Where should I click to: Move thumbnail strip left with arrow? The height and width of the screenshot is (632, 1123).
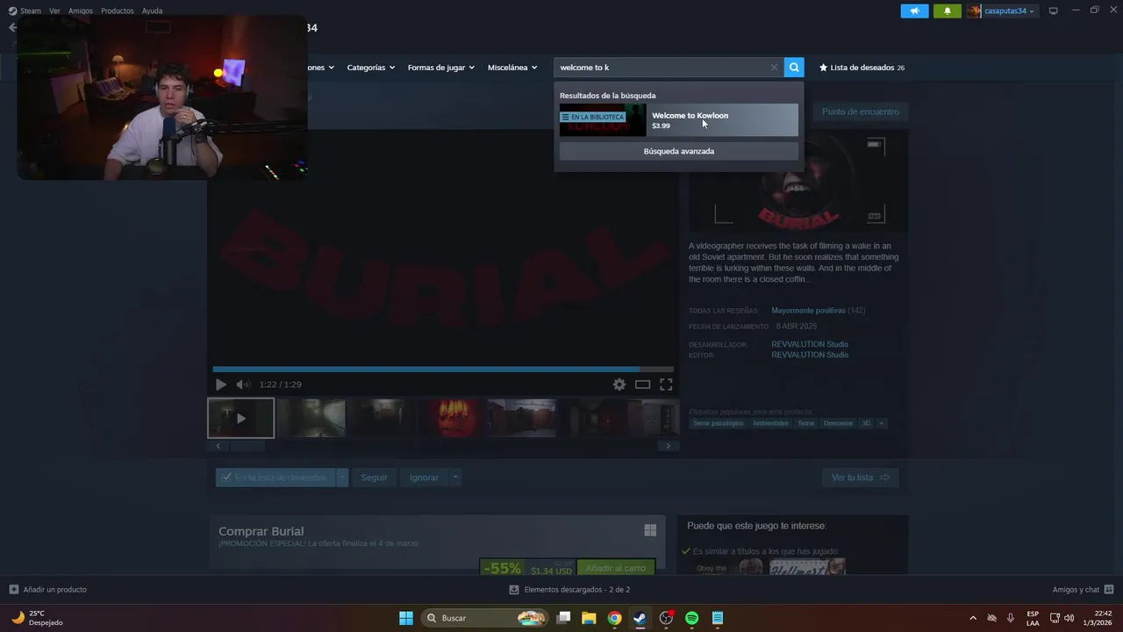218,446
